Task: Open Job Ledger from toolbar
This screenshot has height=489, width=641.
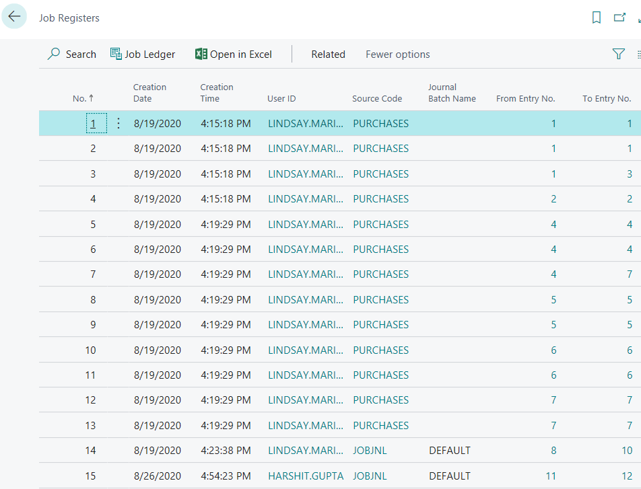Action: click(143, 54)
